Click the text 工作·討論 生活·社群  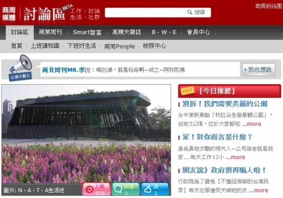click(85, 14)
